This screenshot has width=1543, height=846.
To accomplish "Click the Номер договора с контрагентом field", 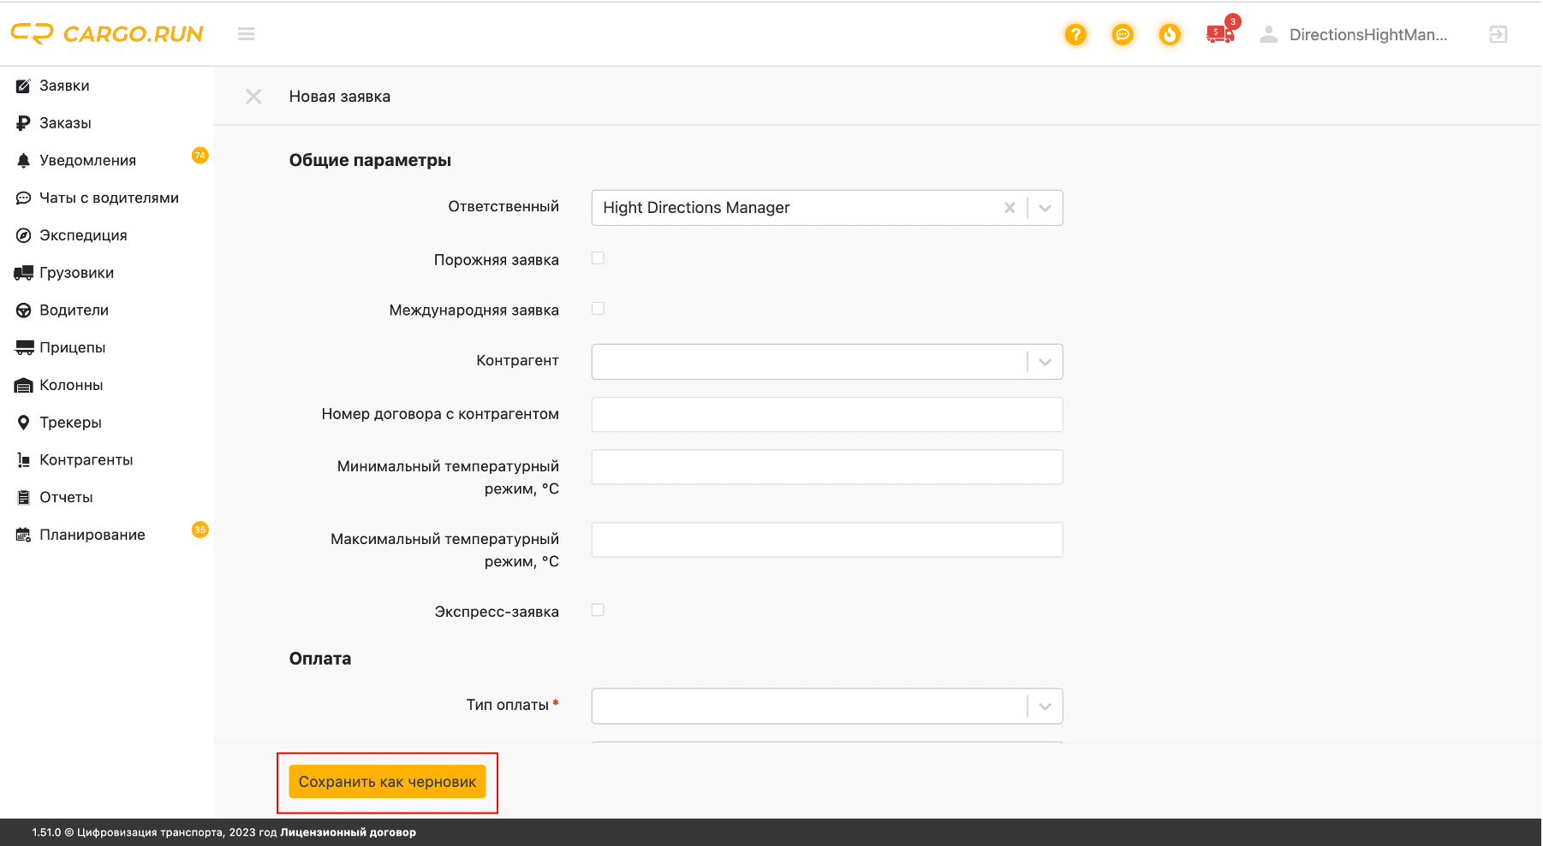I will click(x=826, y=415).
